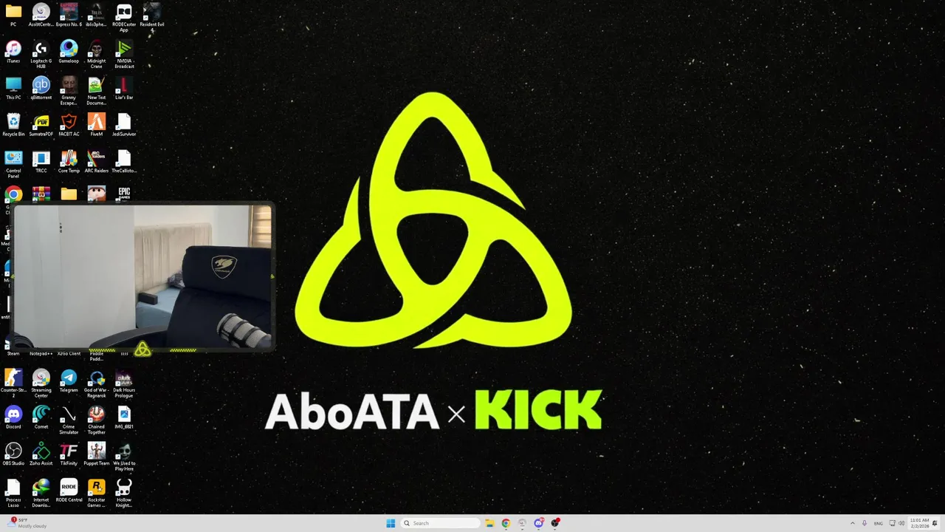Open the Process Lasso shortcut
The height and width of the screenshot is (532, 945).
[x=13, y=494]
